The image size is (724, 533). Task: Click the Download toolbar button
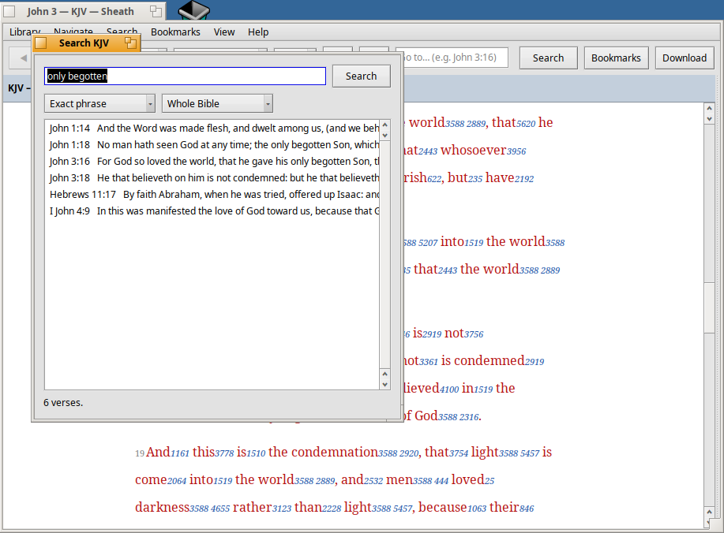pos(685,58)
